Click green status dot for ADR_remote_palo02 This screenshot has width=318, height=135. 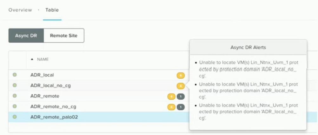pyautogui.click(x=14, y=117)
